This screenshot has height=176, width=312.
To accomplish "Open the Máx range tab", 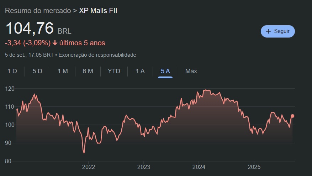I will coord(191,71).
